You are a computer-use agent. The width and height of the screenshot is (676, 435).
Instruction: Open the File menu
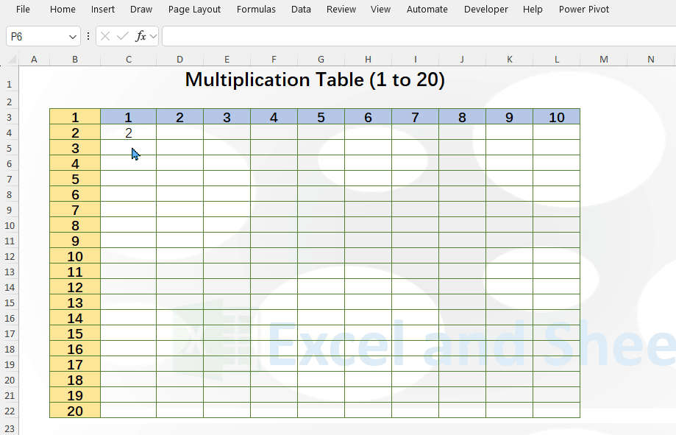pos(23,10)
